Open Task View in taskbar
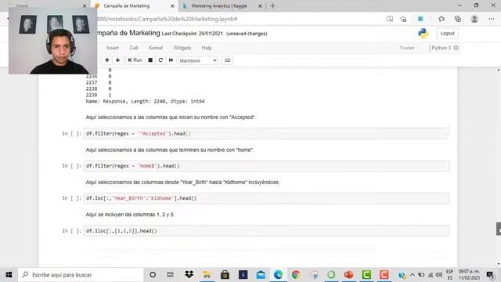Viewport: 501px width, 282px height. click(171, 275)
